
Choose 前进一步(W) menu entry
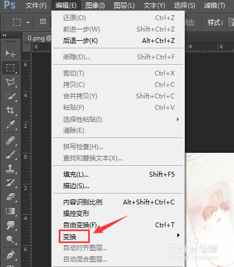point(118,29)
